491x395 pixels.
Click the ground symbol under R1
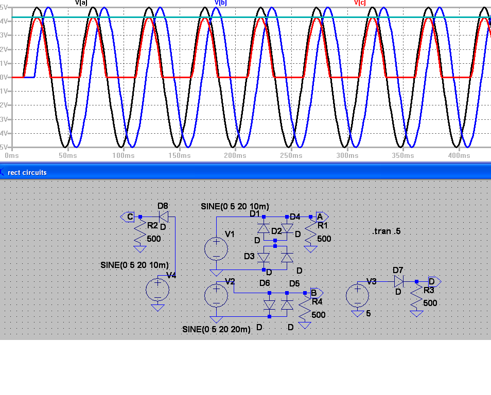tap(310, 249)
